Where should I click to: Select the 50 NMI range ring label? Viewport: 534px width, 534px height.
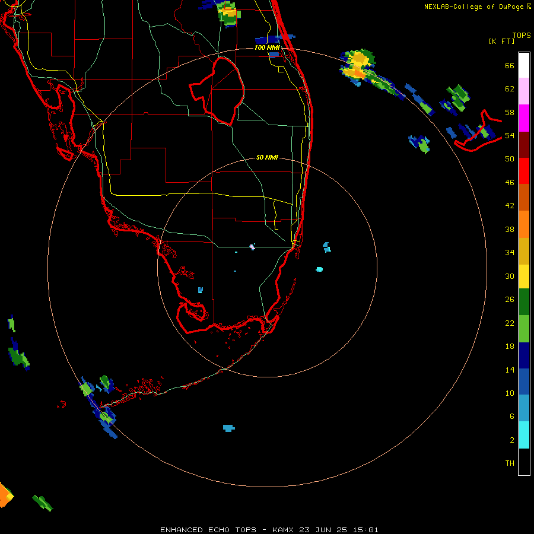(267, 157)
